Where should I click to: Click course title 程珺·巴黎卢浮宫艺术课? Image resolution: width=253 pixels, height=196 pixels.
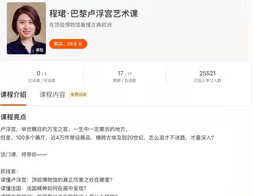pyautogui.click(x=93, y=14)
